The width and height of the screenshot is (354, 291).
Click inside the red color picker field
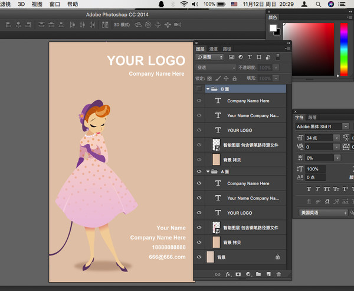point(309,49)
